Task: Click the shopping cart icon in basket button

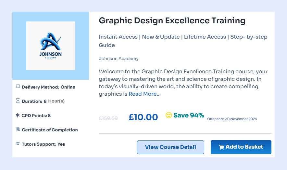Action: click(x=221, y=147)
